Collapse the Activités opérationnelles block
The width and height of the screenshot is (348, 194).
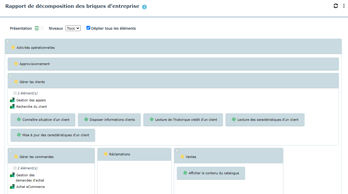click(8, 42)
